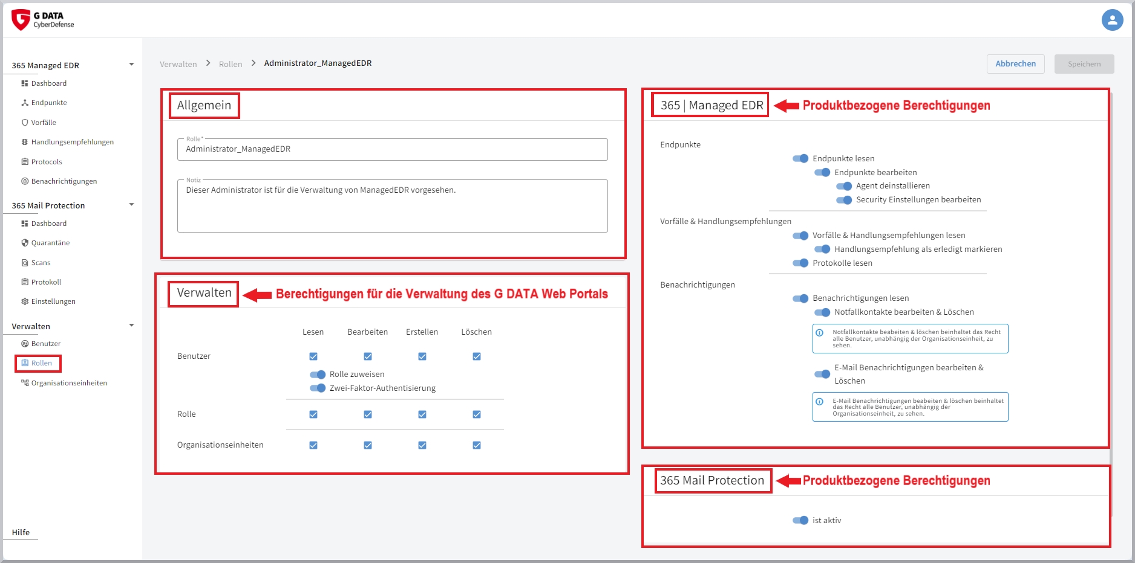
Task: Toggle the Benutzer Löschen checkbox
Action: (x=477, y=356)
